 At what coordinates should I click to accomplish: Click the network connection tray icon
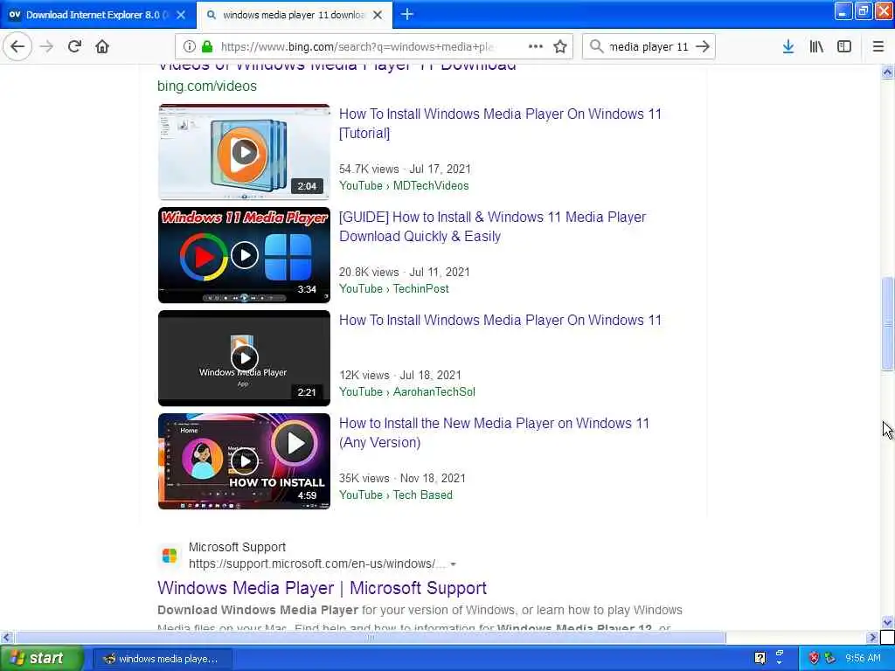pos(830,658)
